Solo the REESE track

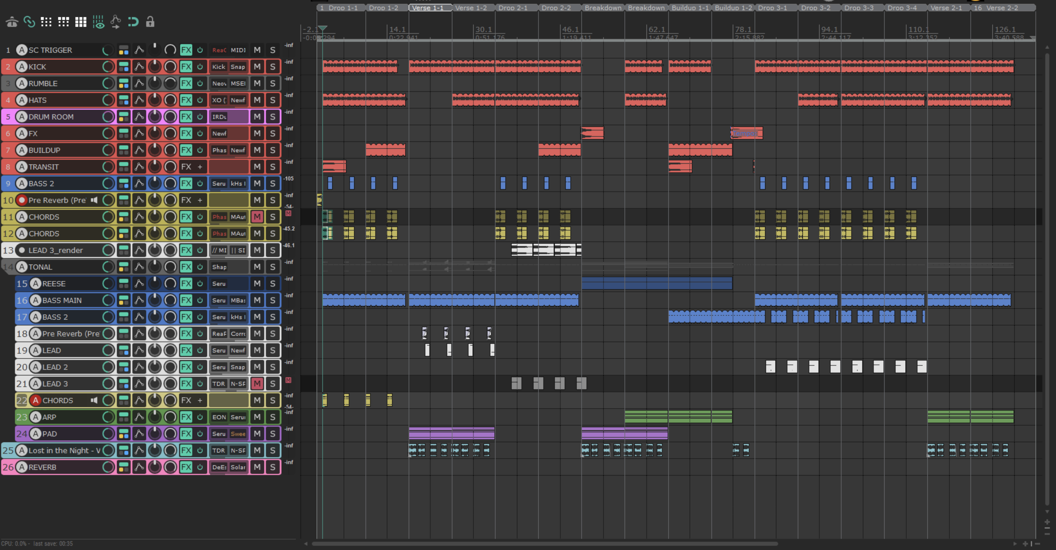coord(272,283)
